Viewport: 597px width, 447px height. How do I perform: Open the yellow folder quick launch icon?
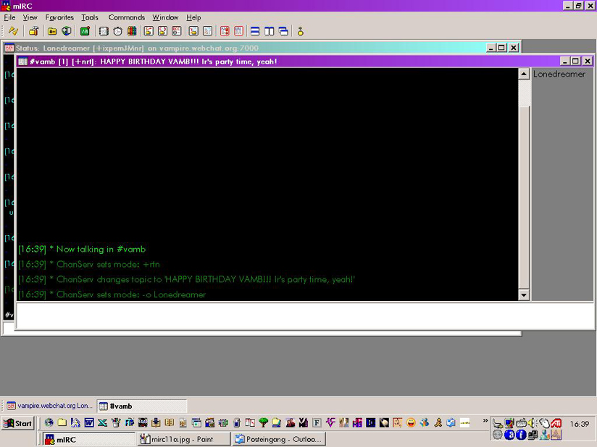tap(62, 422)
